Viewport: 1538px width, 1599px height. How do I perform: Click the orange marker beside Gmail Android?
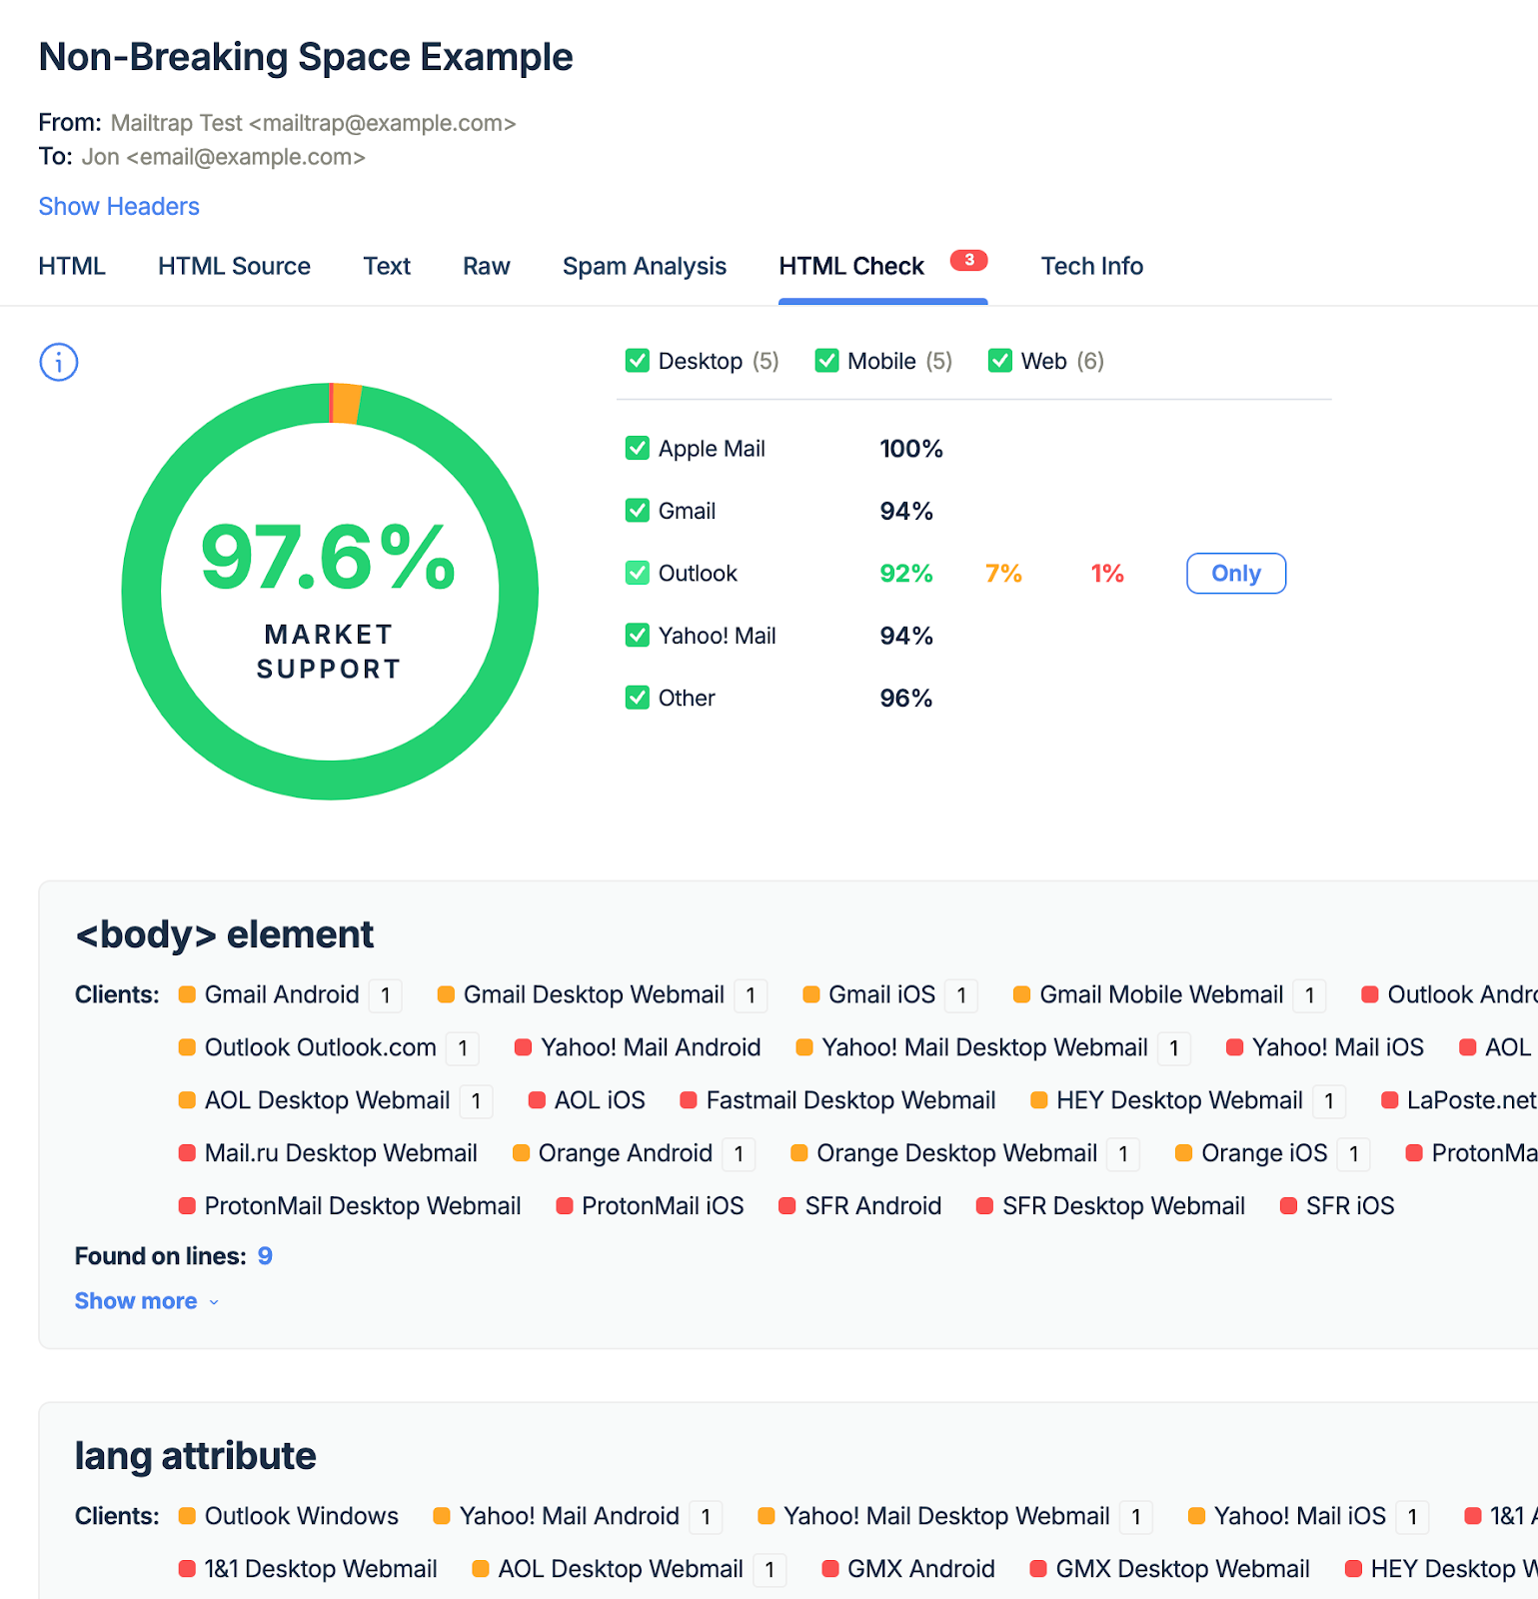coord(187,994)
